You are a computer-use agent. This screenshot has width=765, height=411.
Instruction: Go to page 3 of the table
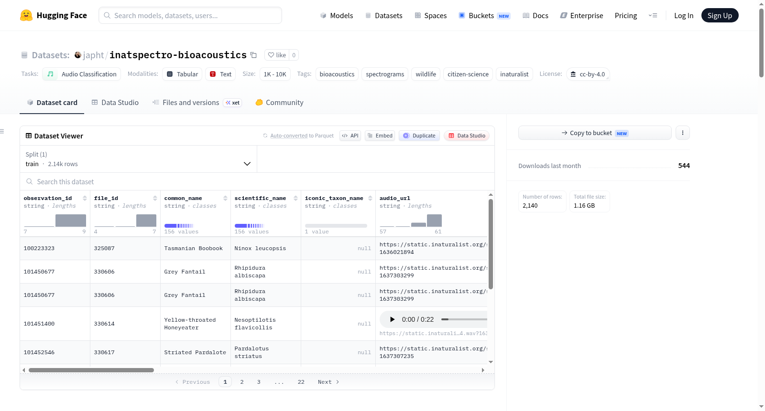click(259, 382)
